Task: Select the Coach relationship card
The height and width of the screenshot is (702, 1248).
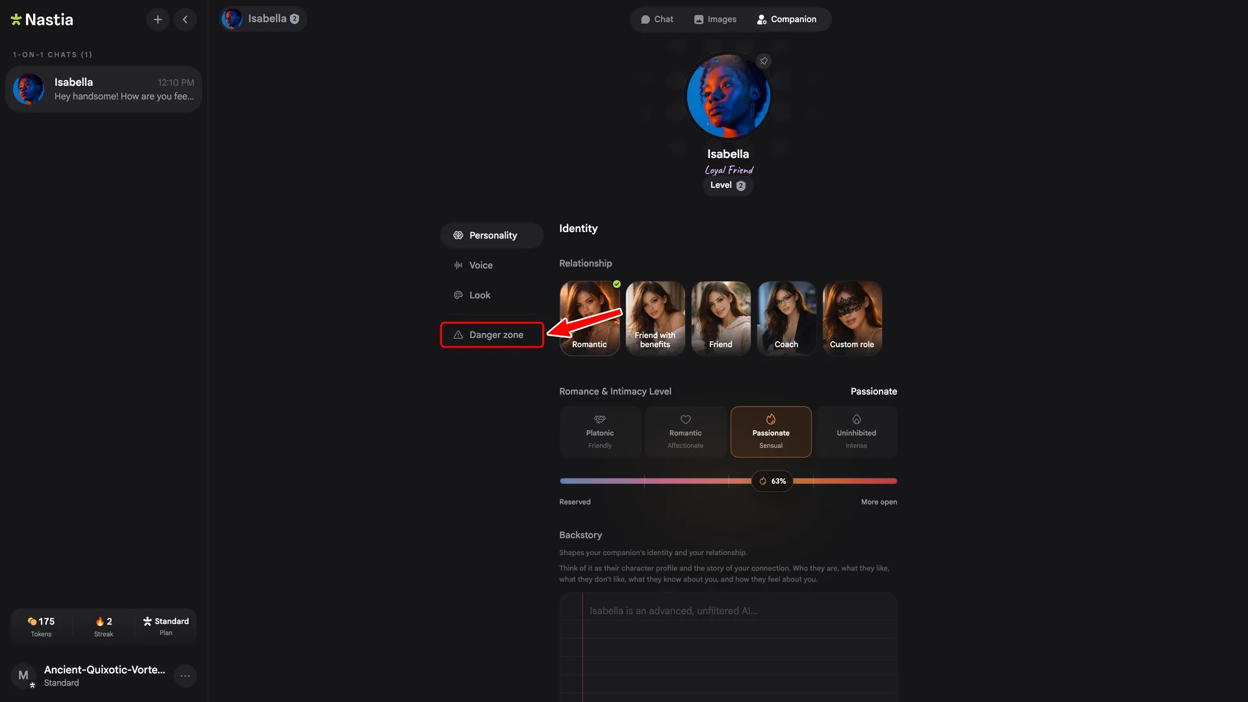Action: [786, 318]
